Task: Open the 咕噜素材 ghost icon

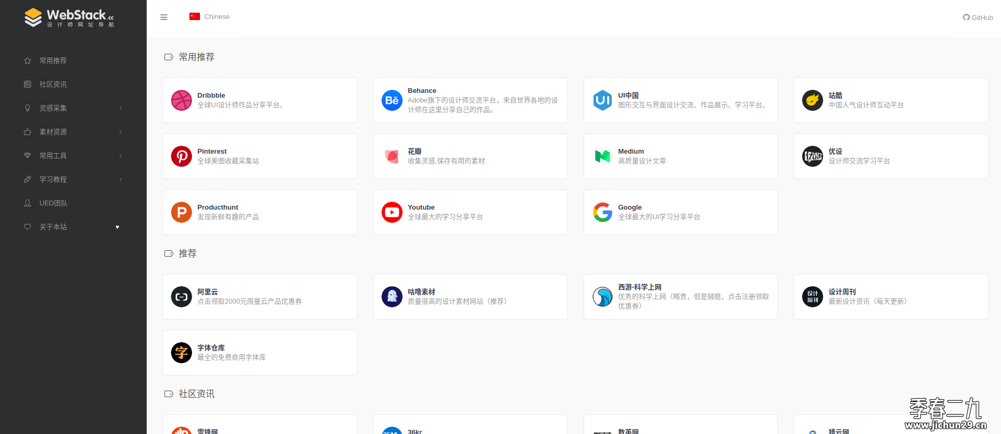Action: click(392, 297)
